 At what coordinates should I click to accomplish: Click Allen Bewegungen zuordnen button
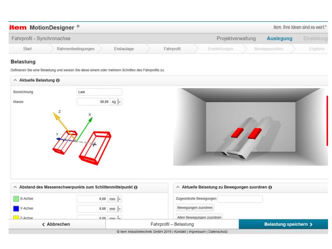[199, 217]
